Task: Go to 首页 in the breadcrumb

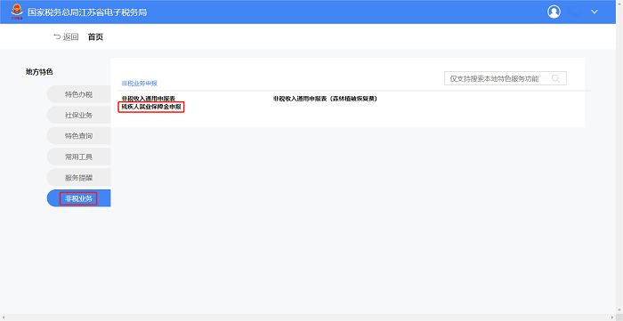Action: (95, 36)
